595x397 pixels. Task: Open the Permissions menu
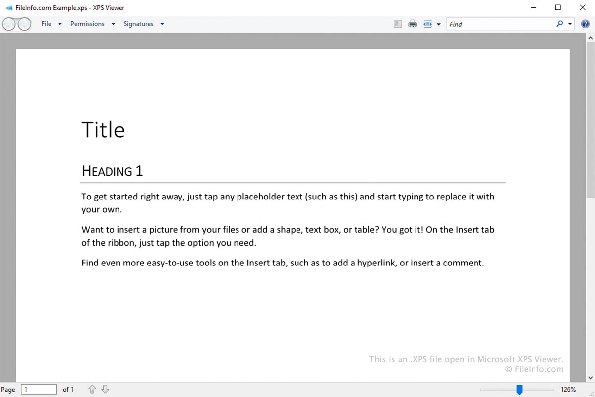click(x=87, y=24)
